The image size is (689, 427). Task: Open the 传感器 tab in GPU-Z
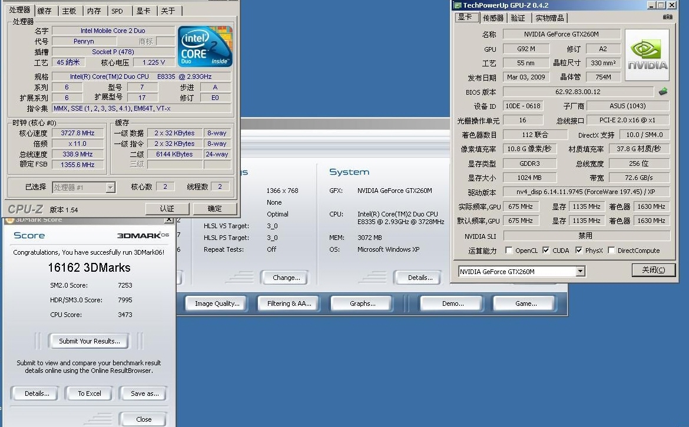493,18
